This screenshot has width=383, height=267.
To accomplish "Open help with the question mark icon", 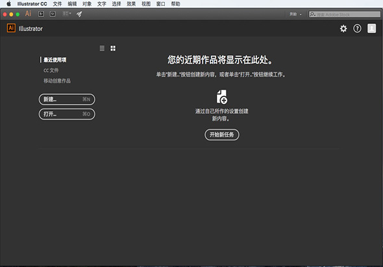I will tap(357, 29).
